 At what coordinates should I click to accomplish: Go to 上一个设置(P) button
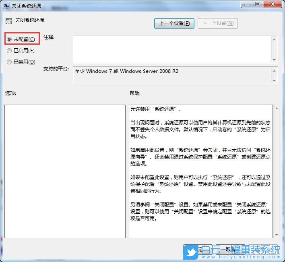click(174, 23)
